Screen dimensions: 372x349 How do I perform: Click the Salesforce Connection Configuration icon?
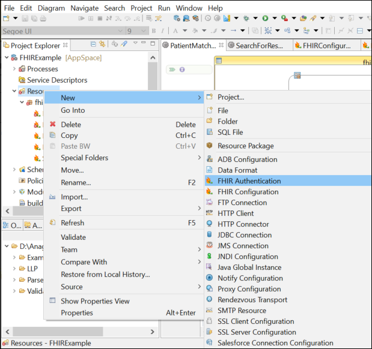pyautogui.click(x=209, y=343)
